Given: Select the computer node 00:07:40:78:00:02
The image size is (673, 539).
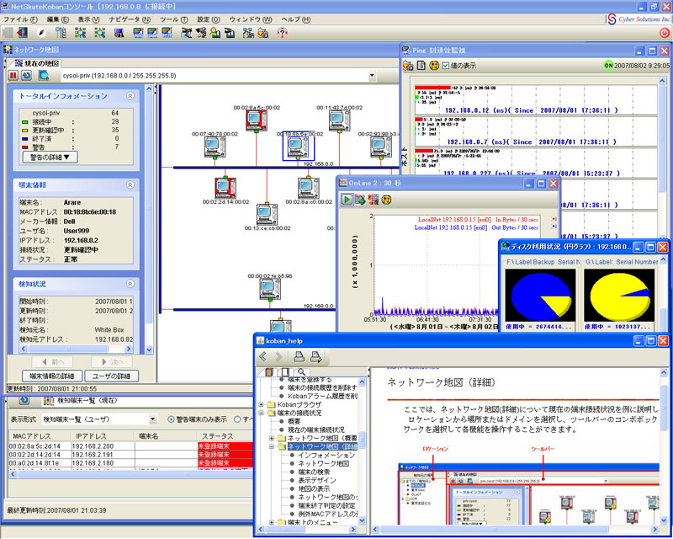Looking at the screenshot, I should click(215, 147).
